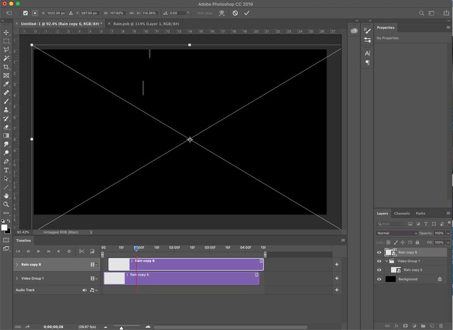Viewport: 453px width, 330px height.
Task: Select the Type tool
Action: pos(6,170)
